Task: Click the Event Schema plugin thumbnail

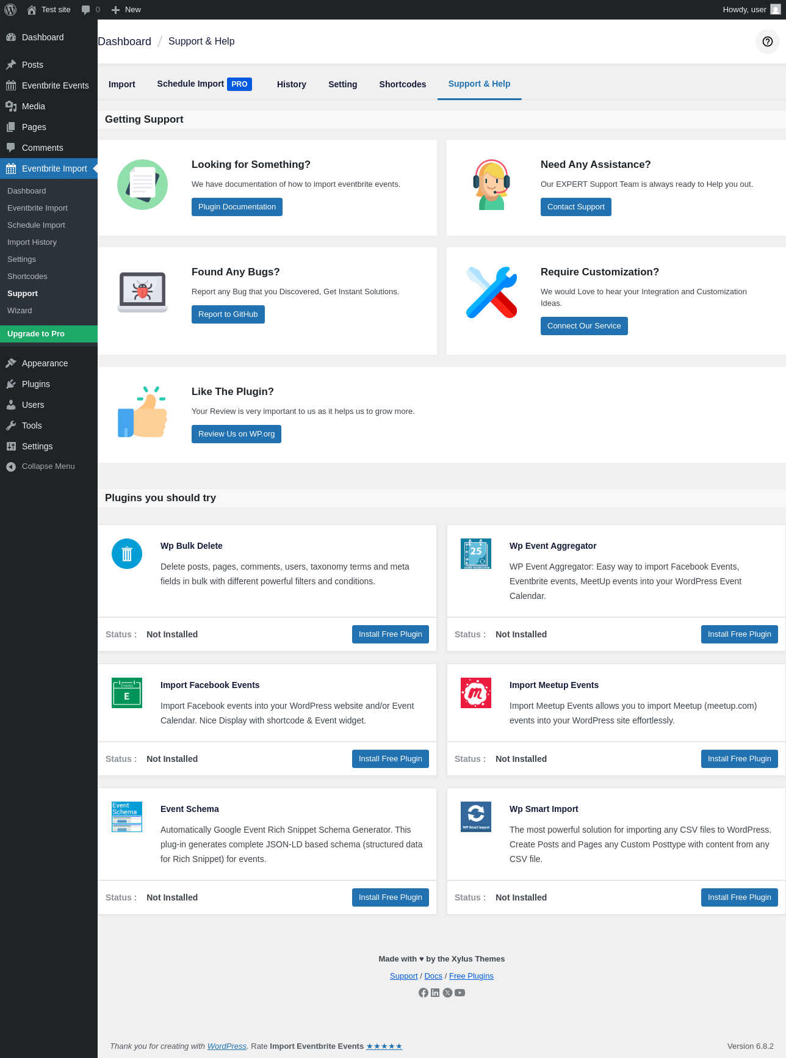Action: (127, 817)
